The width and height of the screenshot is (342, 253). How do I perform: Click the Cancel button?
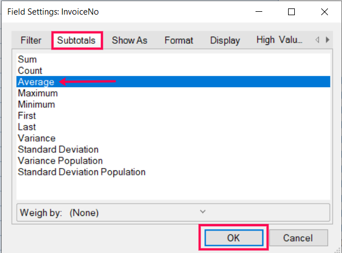[x=298, y=238]
